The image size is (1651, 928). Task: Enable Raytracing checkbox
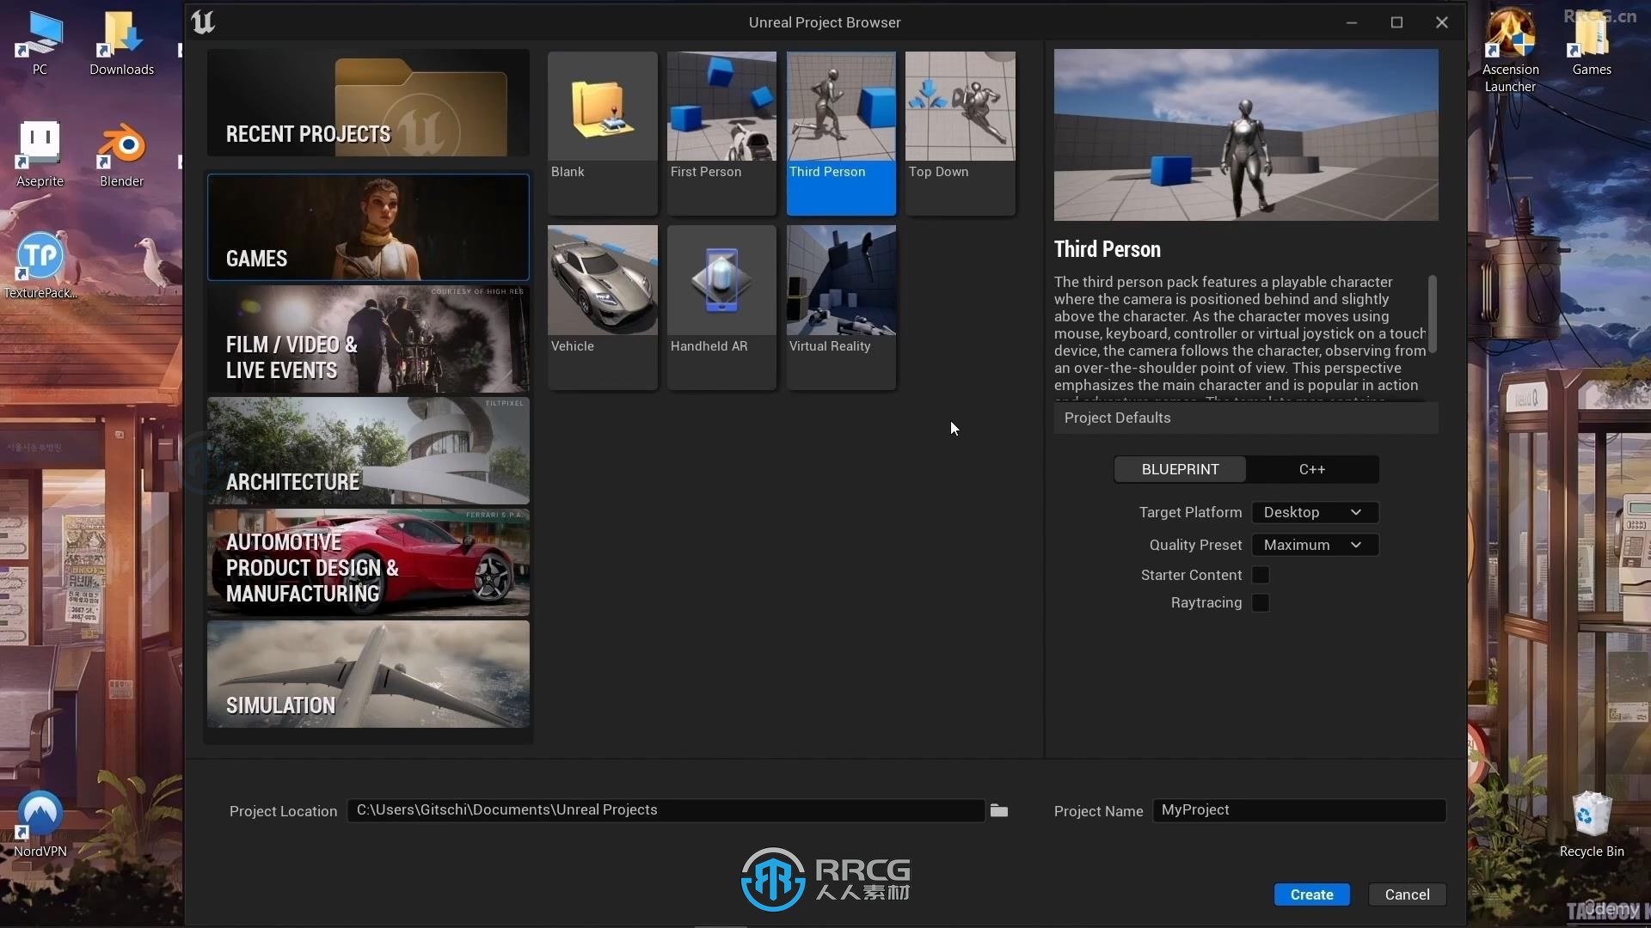point(1261,602)
